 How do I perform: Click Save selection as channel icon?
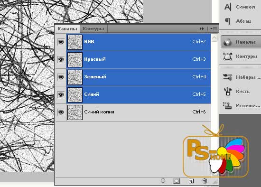(x=177, y=181)
